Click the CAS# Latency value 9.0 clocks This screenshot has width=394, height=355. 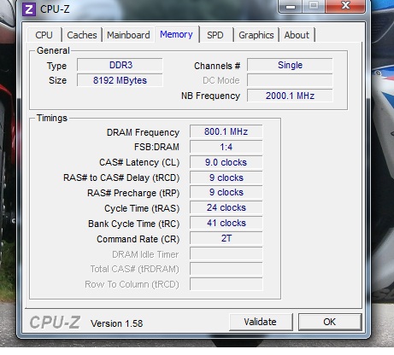(226, 162)
